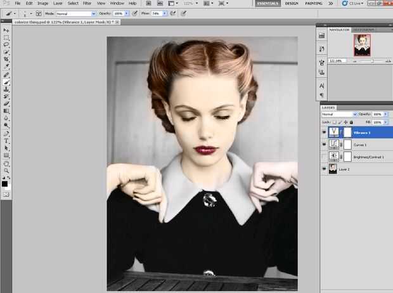The height and width of the screenshot is (293, 393).
Task: Select the Eyedropper tool
Action: 6,67
